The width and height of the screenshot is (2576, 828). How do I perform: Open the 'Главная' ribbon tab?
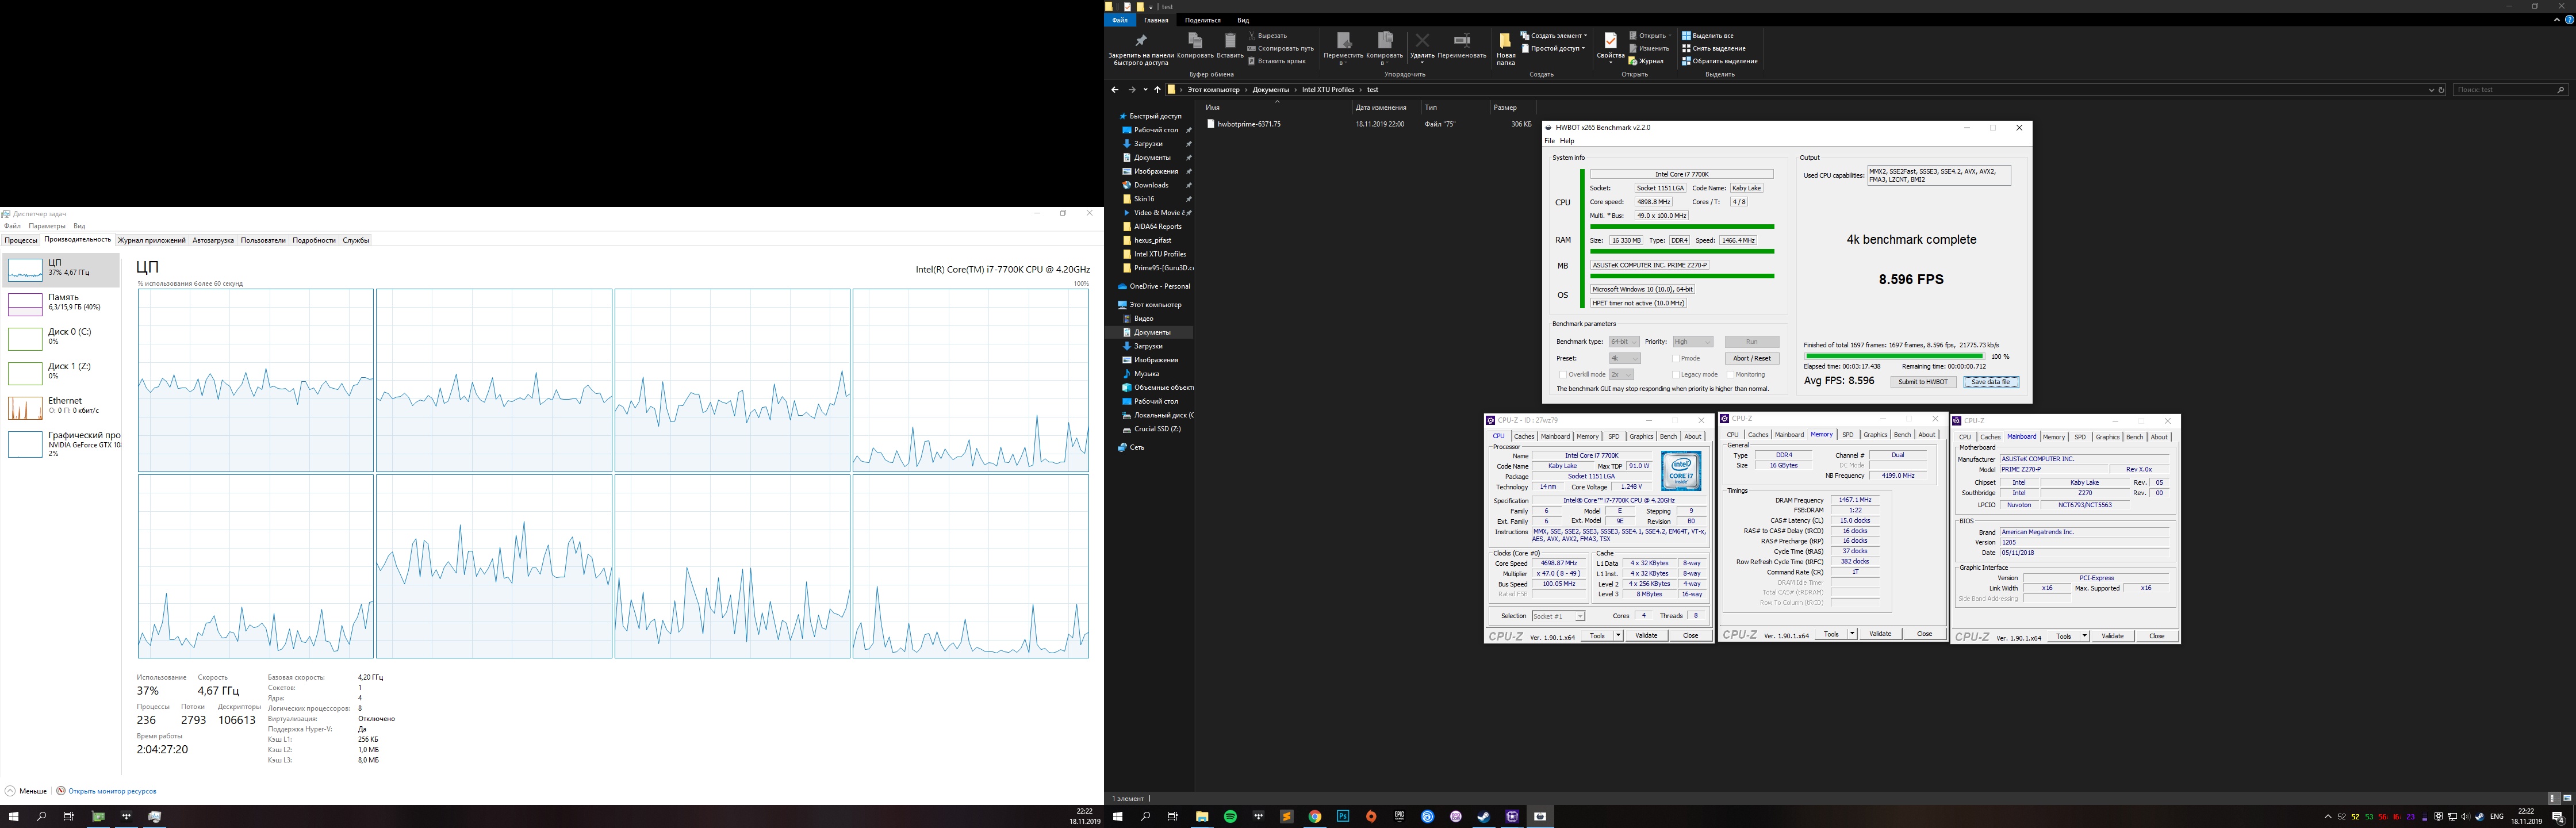(x=1156, y=20)
